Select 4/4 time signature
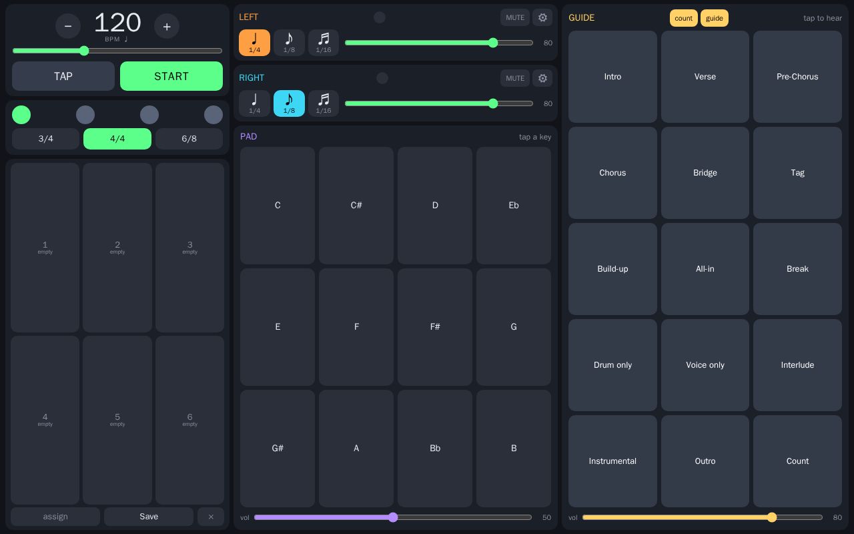This screenshot has height=534, width=854. [117, 139]
